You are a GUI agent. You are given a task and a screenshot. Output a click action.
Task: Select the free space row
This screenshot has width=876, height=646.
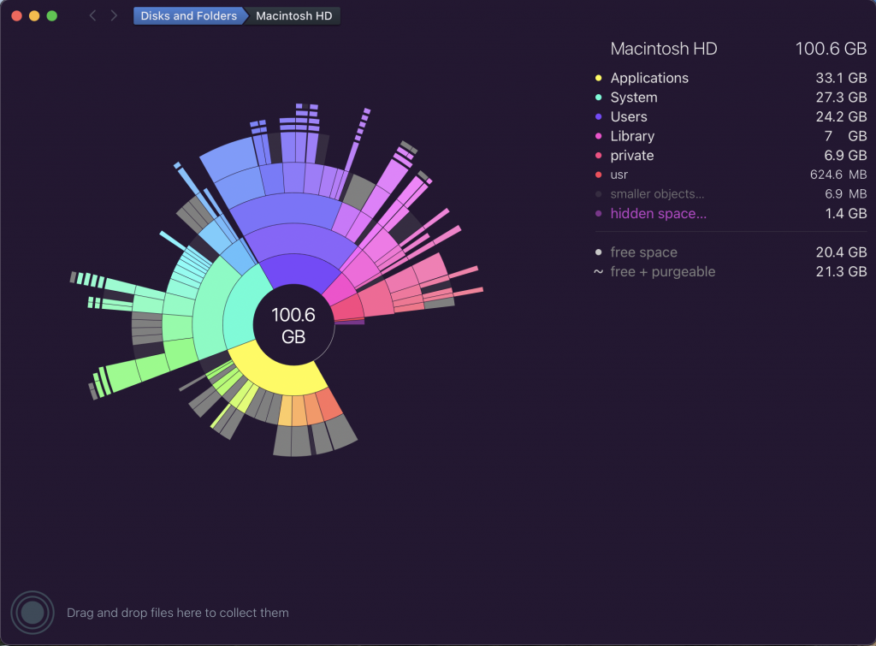tap(731, 252)
